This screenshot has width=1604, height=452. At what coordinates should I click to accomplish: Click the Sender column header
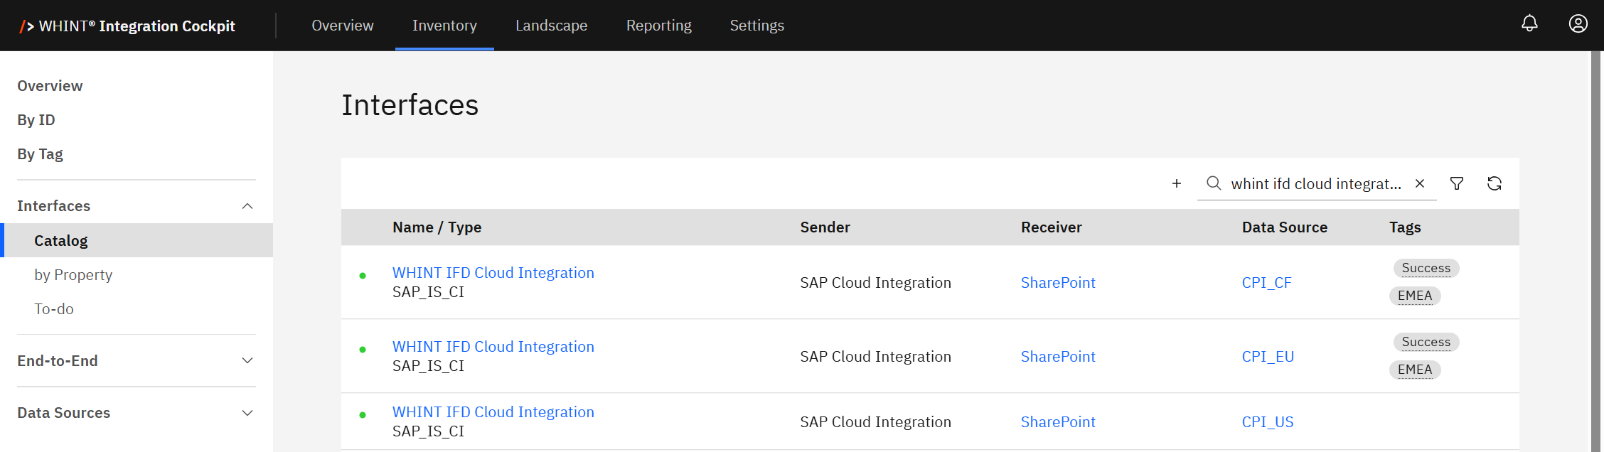click(x=825, y=227)
